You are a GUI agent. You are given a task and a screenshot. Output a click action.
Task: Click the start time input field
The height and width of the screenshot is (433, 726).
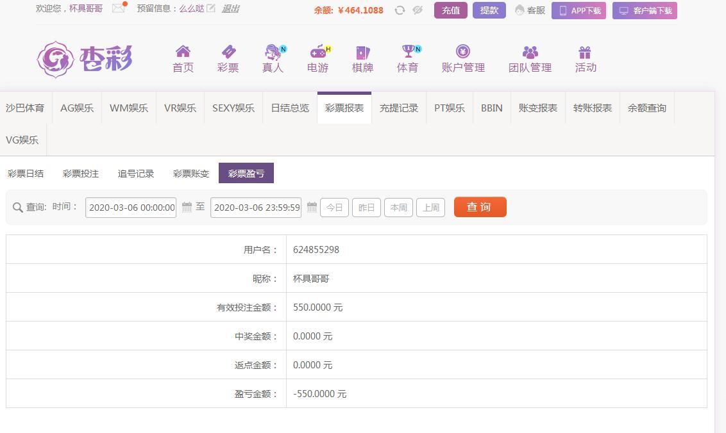tap(131, 208)
